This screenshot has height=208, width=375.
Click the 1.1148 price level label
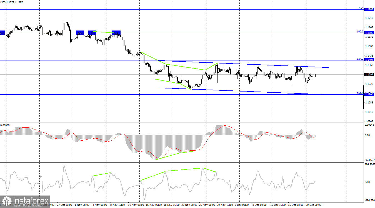(x=369, y=94)
